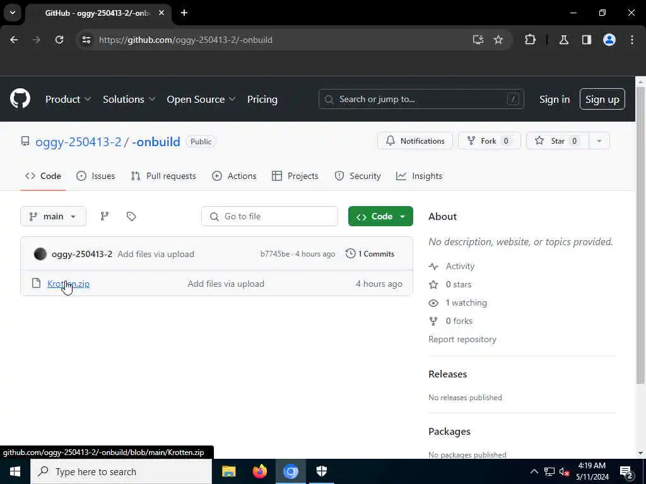Reload the page with the refresh icon

tap(59, 40)
